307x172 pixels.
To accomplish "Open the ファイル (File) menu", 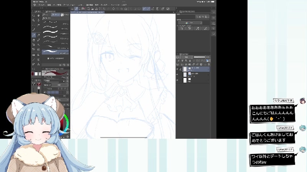I will [42, 5].
